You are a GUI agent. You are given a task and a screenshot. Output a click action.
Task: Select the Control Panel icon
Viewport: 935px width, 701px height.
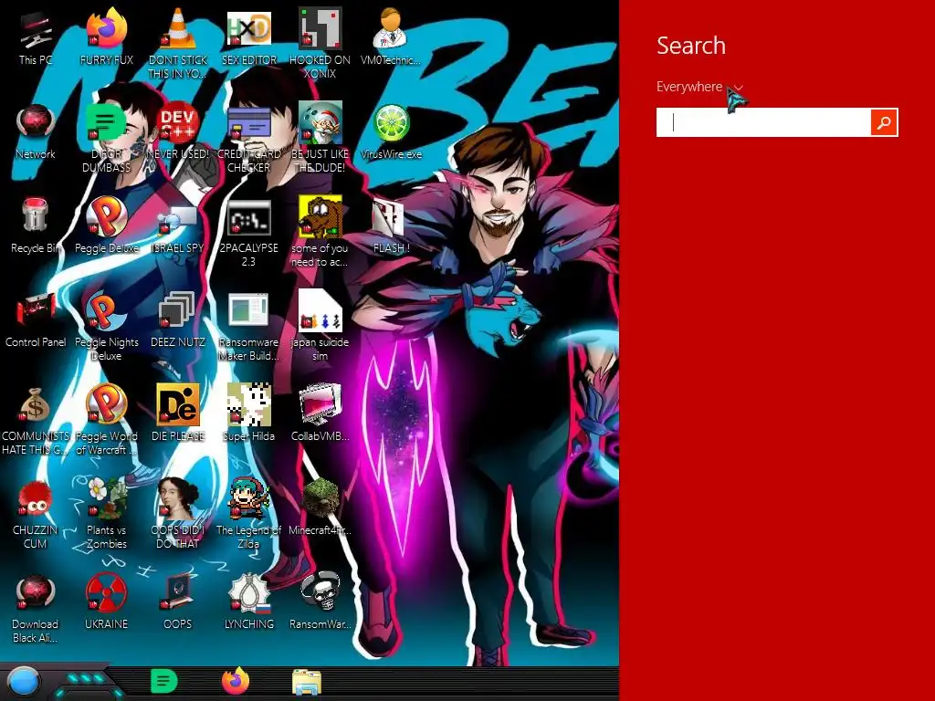(36, 310)
